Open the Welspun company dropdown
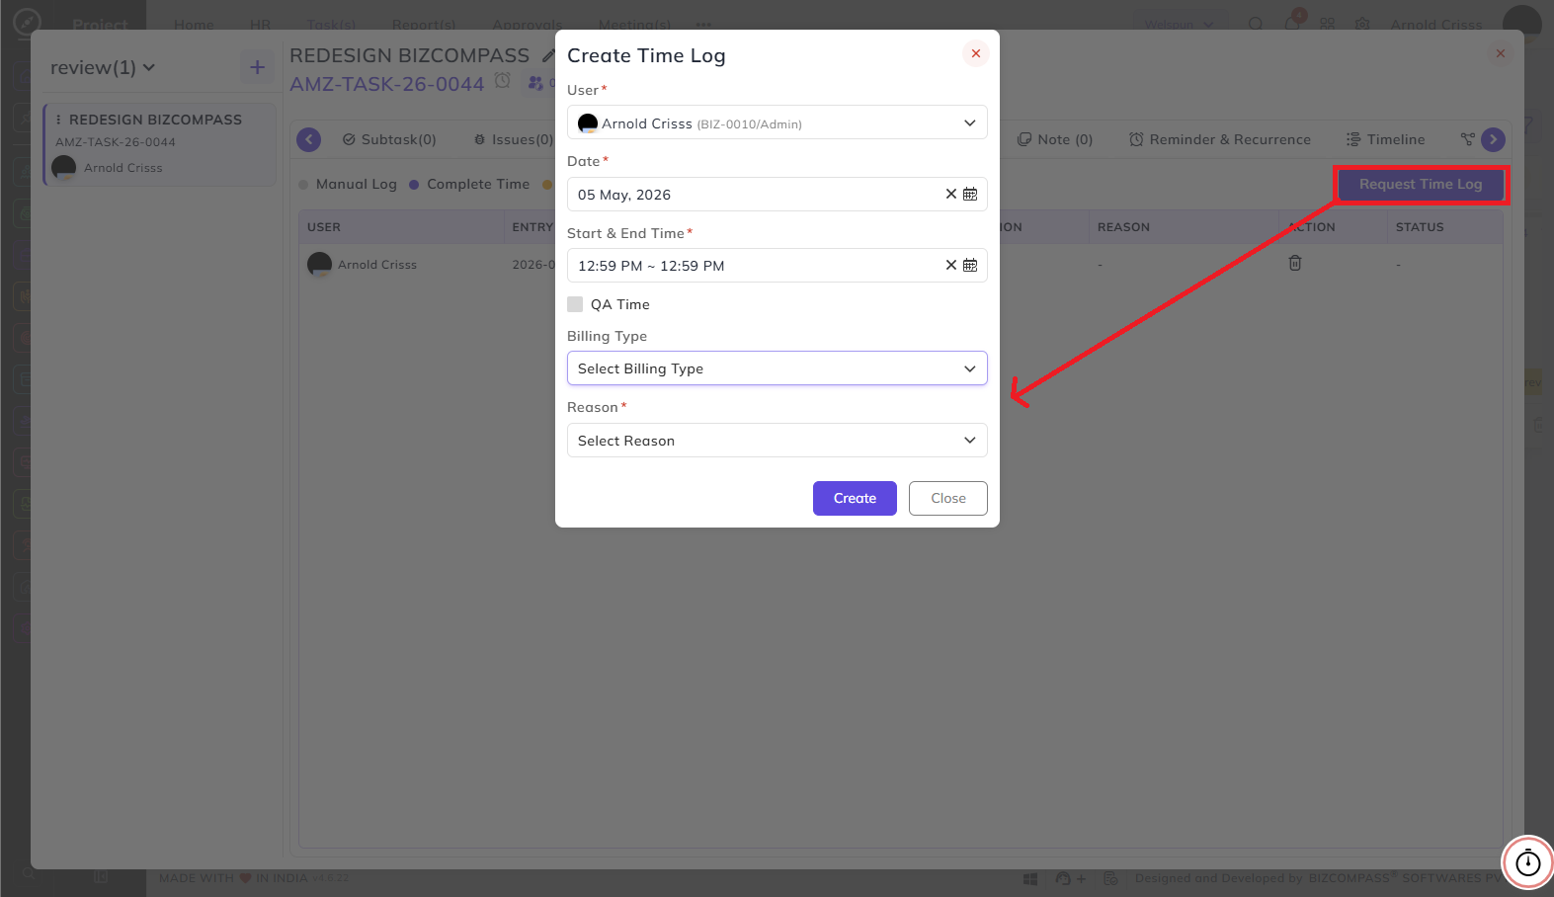The height and width of the screenshot is (897, 1554). 1179,24
